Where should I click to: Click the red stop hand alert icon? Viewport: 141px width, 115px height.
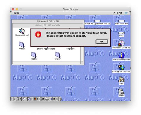point(38,34)
